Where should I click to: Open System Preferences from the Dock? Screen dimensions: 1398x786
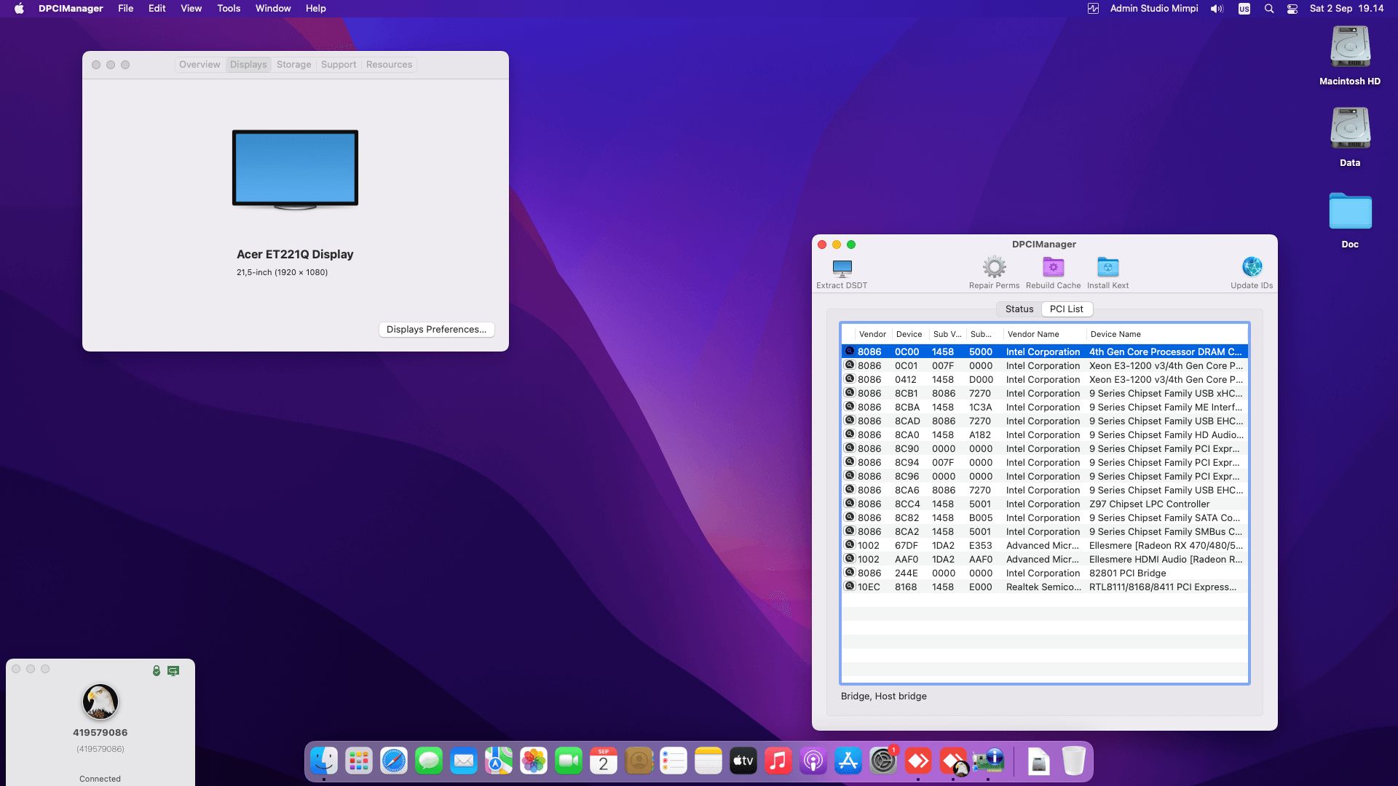click(883, 761)
